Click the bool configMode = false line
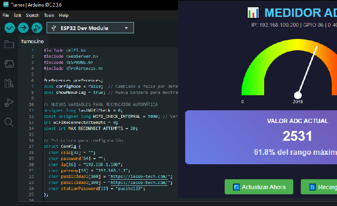 pos(111,86)
